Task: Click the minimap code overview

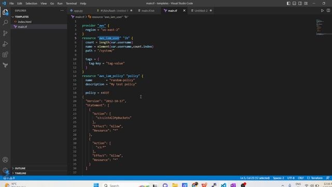Action: point(321,28)
